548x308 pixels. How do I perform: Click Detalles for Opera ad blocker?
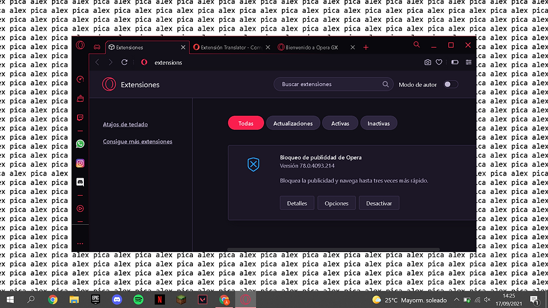pos(297,203)
